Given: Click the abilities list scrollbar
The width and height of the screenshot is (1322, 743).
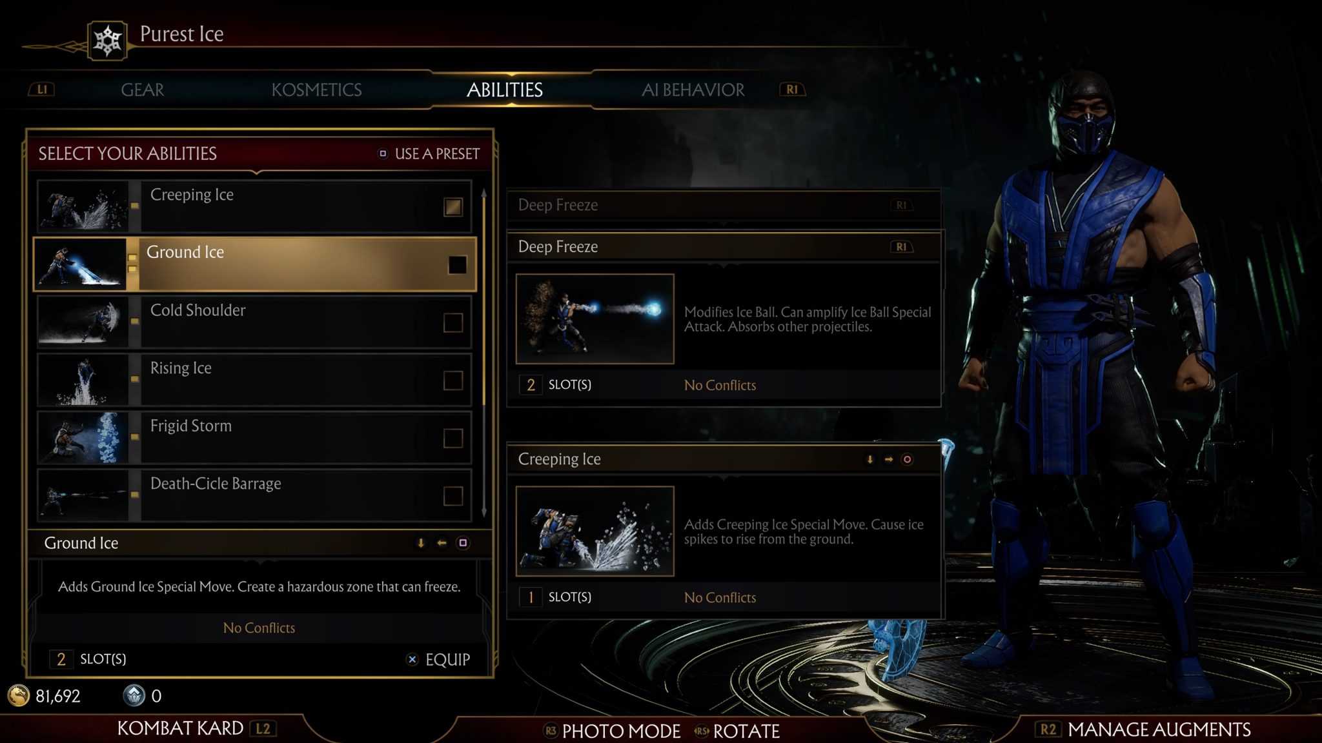Looking at the screenshot, I should pos(483,352).
